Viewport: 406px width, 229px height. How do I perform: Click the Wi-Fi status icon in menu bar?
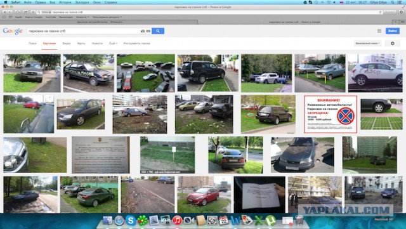(329, 3)
